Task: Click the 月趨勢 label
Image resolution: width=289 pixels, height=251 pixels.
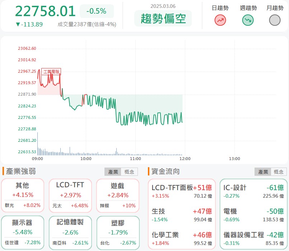Action: [275, 8]
